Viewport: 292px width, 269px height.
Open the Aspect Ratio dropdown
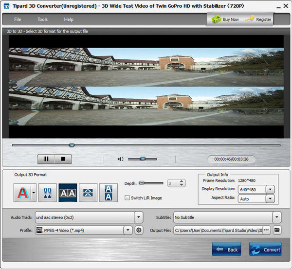270,198
